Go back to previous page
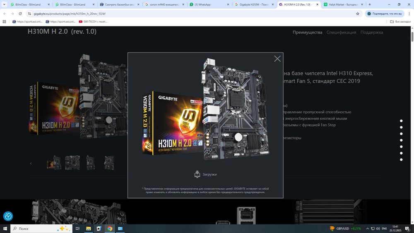 pos(5,14)
